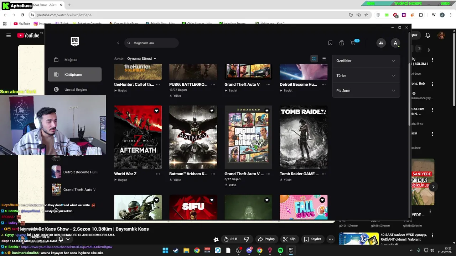
Task: Open more options beside YouTube Kaydet button
Action: pyautogui.click(x=331, y=239)
